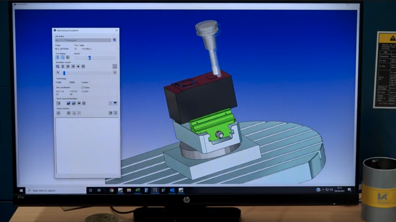Click the first Tool display icon
396x222 pixels.
[x=58, y=58]
